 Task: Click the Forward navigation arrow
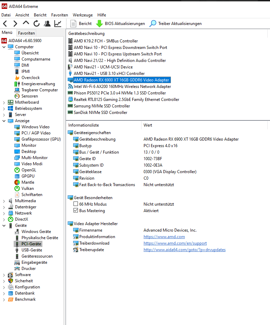coord(15,24)
